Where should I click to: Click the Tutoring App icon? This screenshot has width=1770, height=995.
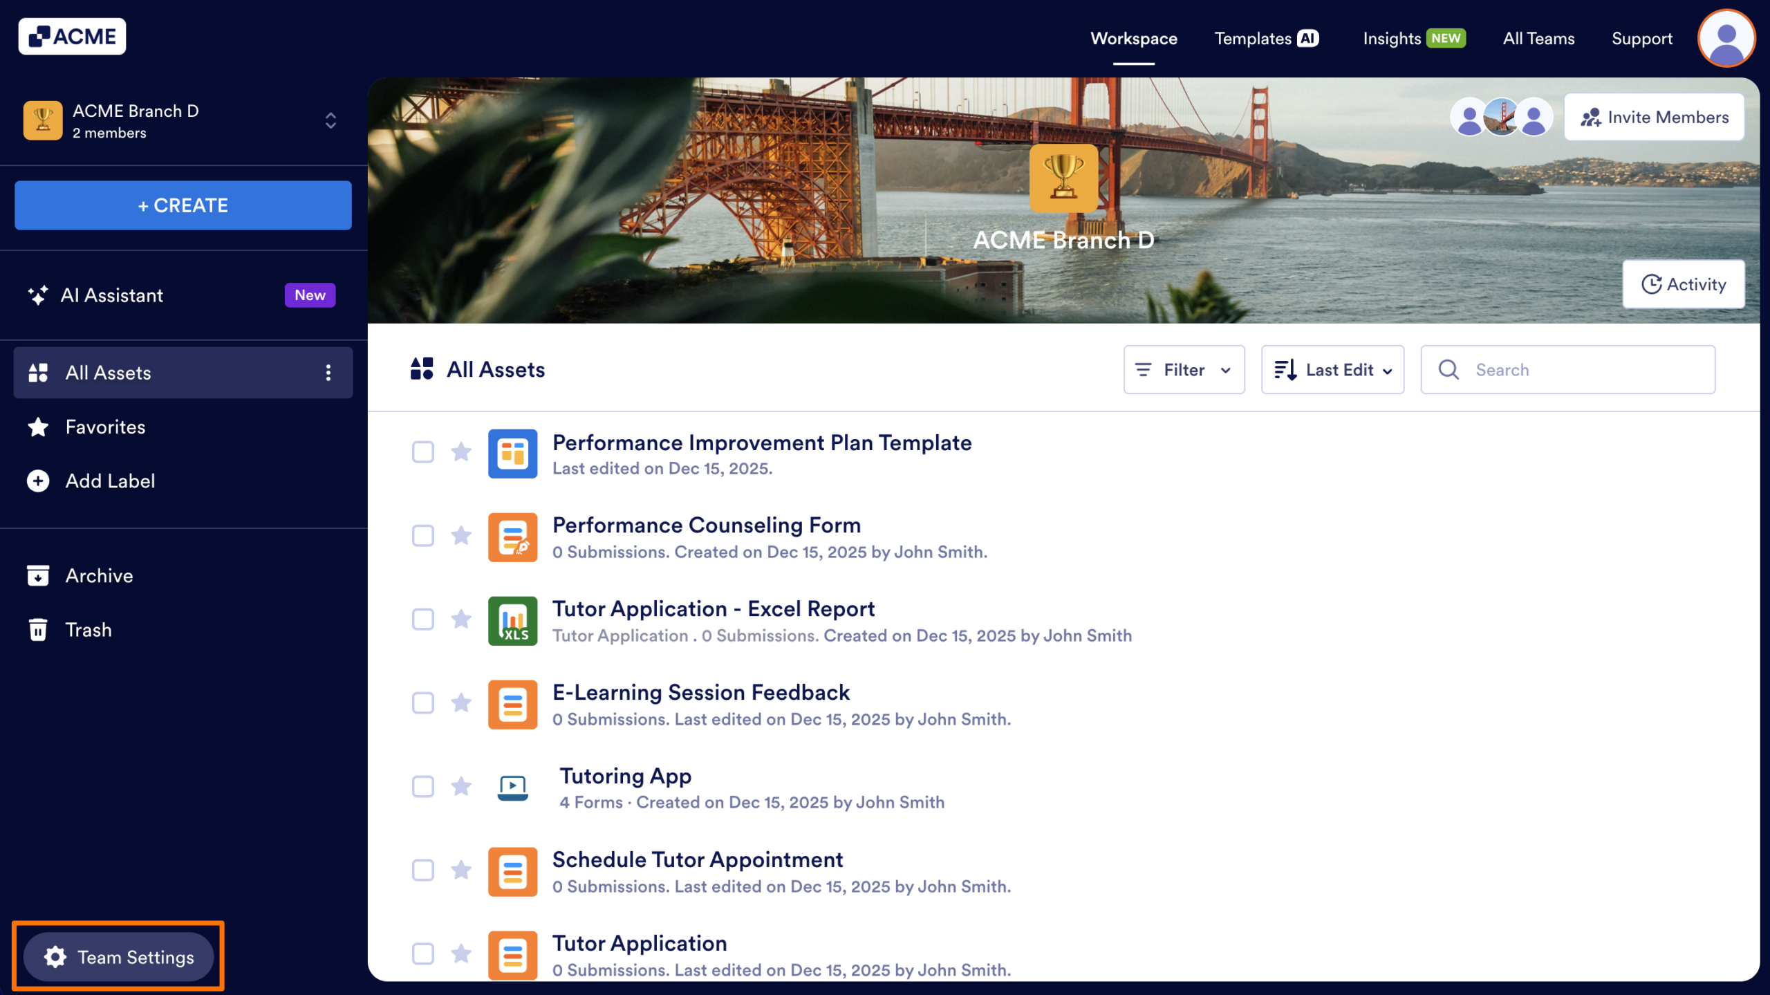[512, 787]
